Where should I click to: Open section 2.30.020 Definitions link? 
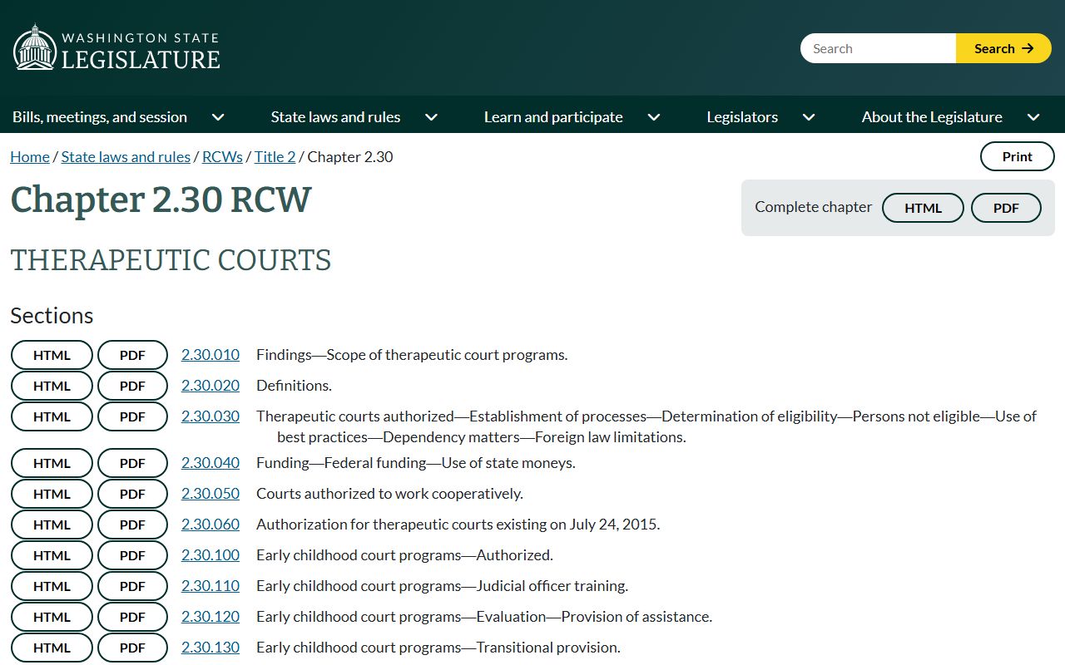click(x=211, y=386)
